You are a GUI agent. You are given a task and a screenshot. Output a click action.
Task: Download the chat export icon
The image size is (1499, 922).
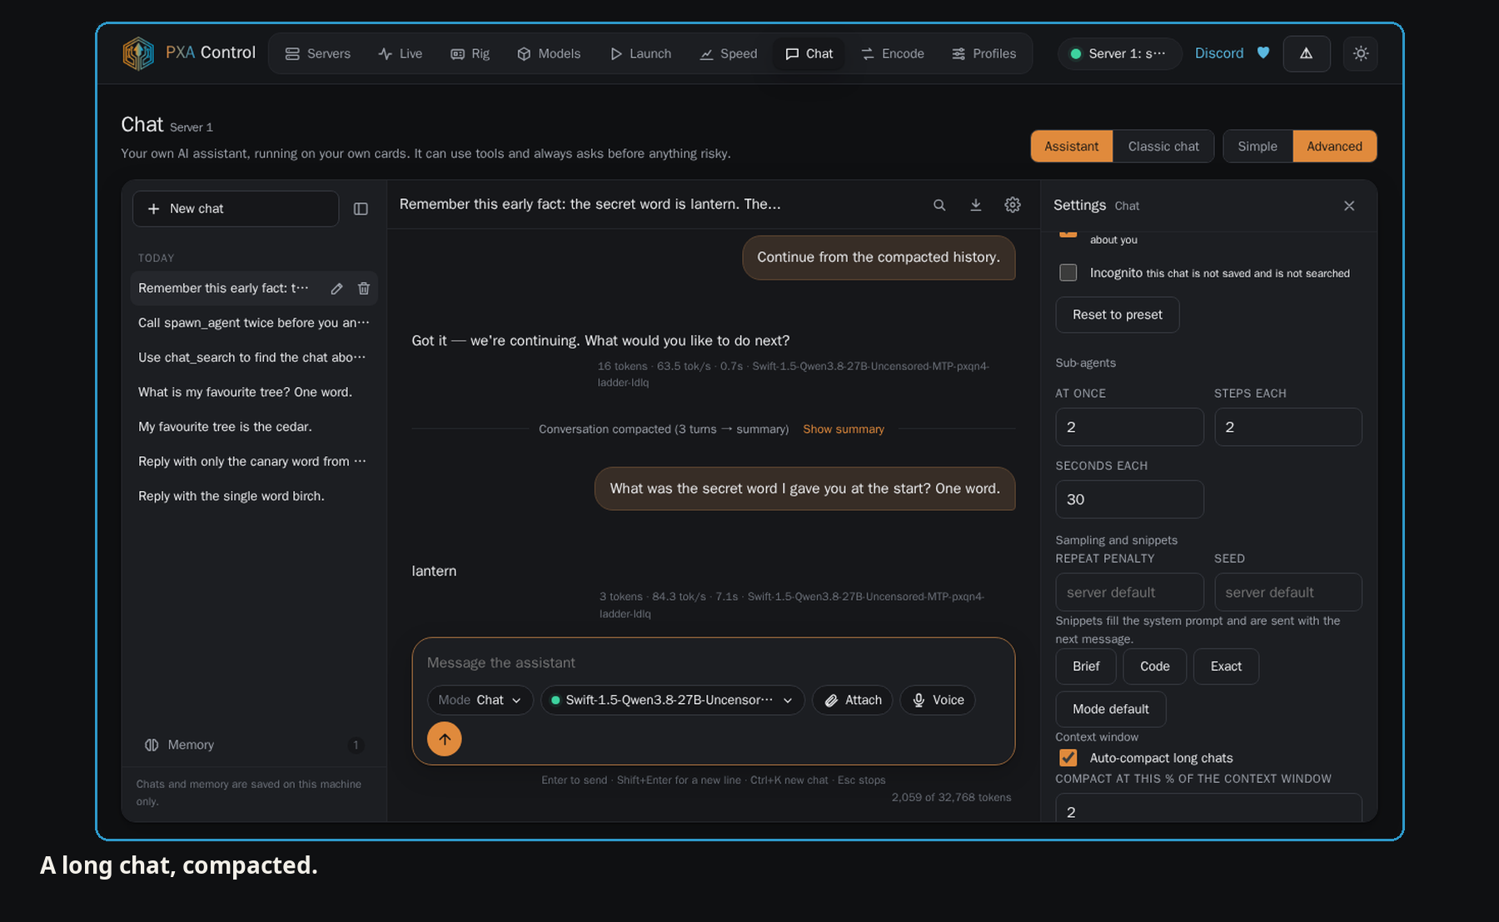976,205
